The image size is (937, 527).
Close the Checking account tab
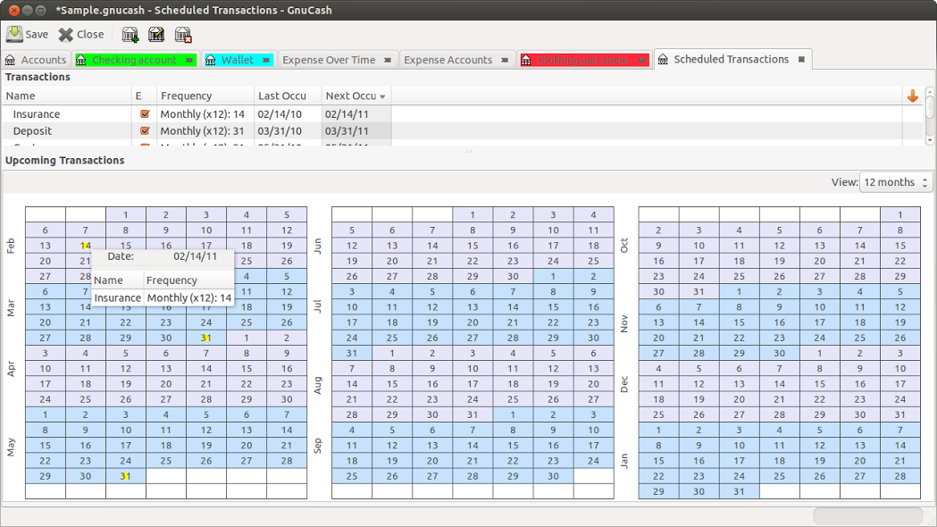(189, 60)
